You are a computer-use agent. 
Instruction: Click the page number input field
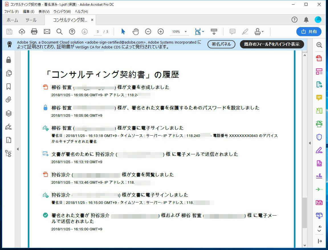[x=98, y=32]
